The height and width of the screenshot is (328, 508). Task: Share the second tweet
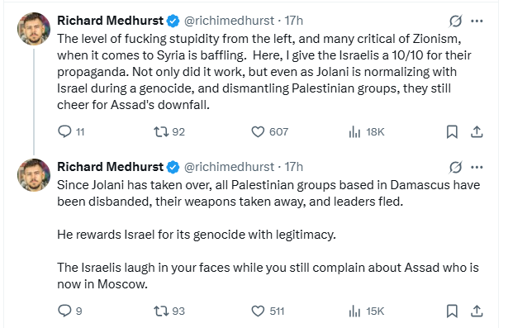[477, 311]
